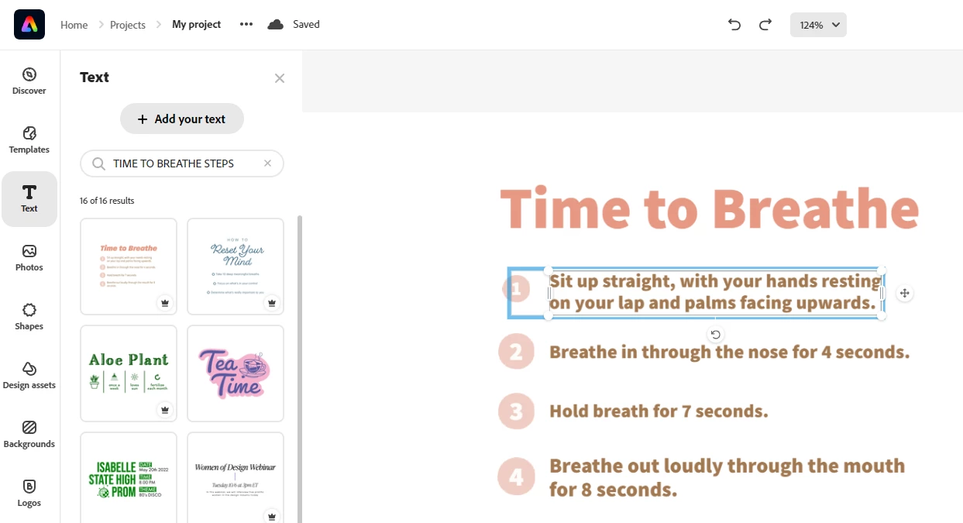Screen dimensions: 963x523
Task: Select the Text sidebar tab
Action: coord(29,199)
